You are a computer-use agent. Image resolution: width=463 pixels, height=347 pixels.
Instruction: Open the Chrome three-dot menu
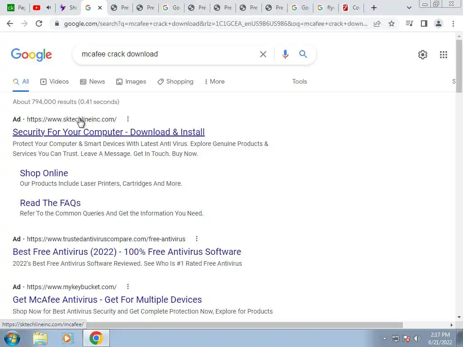click(x=453, y=23)
